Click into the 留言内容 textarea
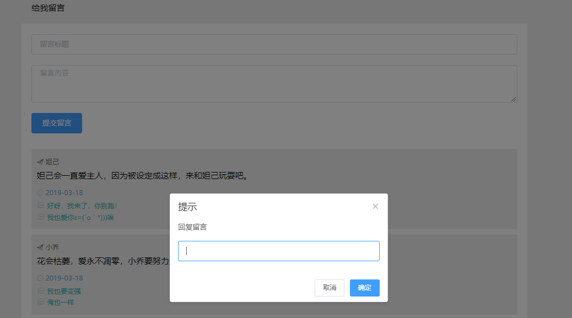This screenshot has height=318, width=572. point(274,84)
